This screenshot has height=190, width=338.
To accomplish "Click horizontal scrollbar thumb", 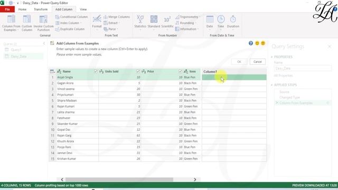I will click(119, 179).
